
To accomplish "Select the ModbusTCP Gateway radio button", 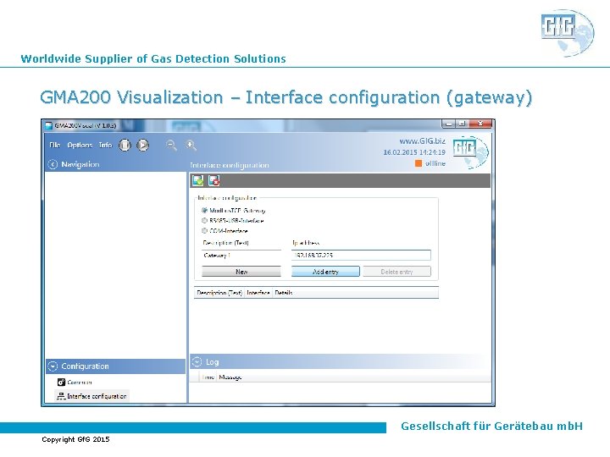I will 204,210.
